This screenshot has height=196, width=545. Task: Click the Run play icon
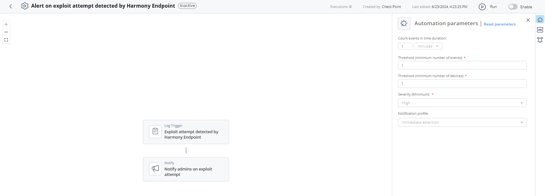pyautogui.click(x=482, y=7)
